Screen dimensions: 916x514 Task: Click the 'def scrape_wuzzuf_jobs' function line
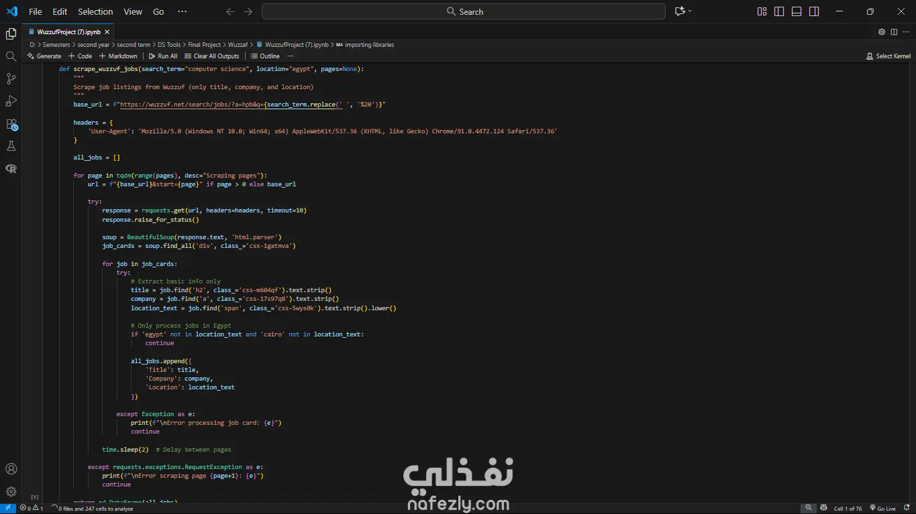click(211, 69)
